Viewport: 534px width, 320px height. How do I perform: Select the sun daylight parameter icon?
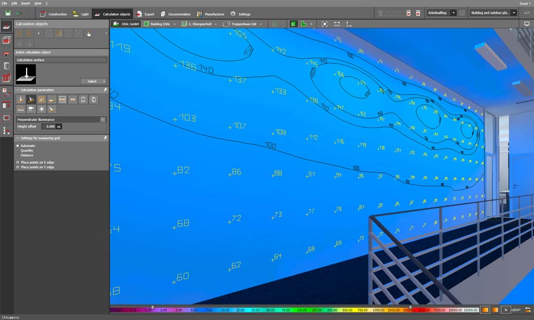click(x=42, y=109)
